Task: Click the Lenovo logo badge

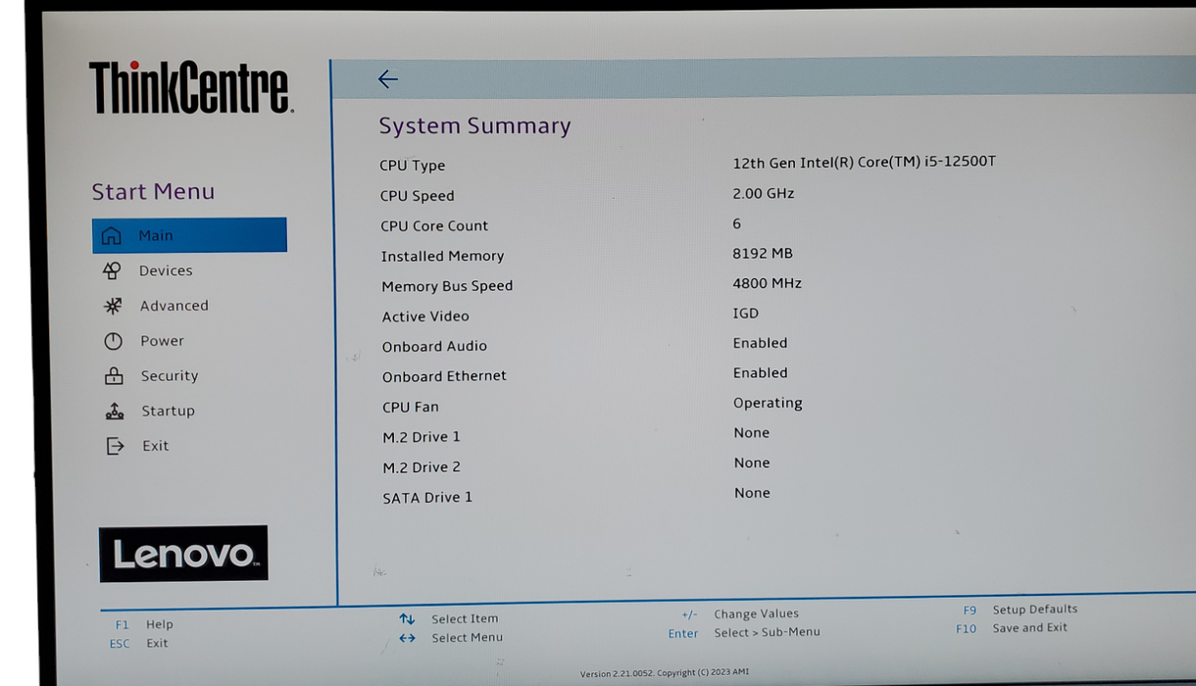Action: 183,554
